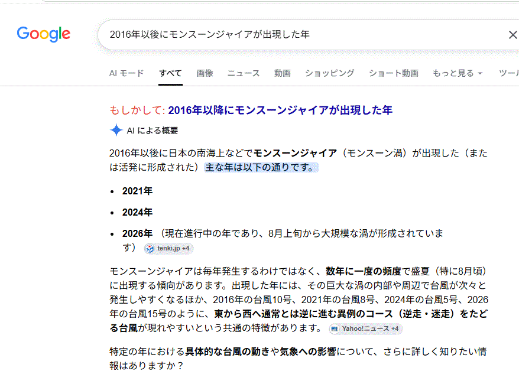Click the AI overview sparkle icon
Viewport: 519px width, 384px height.
pos(116,130)
